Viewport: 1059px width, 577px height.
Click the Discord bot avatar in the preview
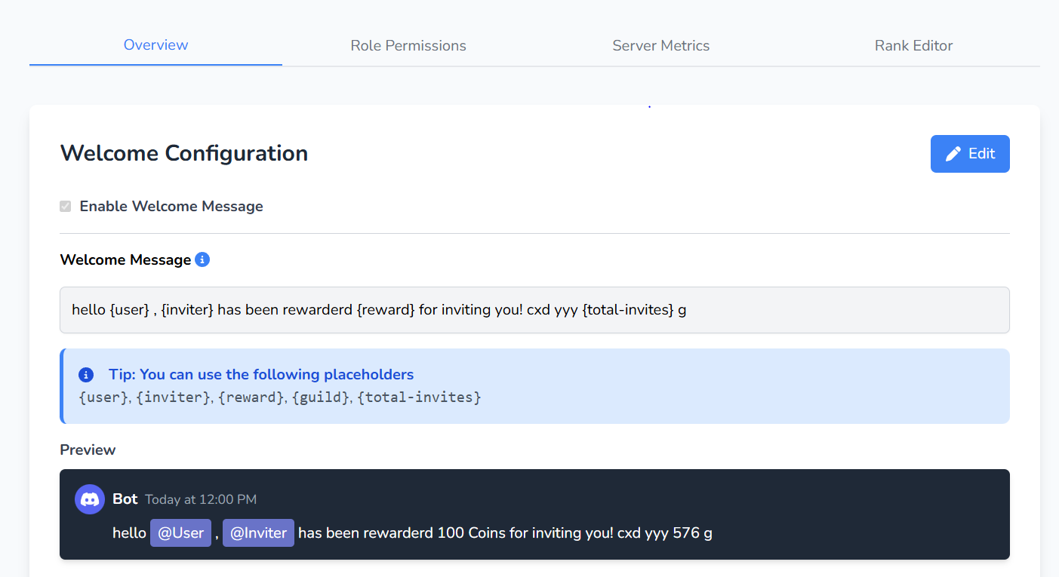tap(90, 499)
